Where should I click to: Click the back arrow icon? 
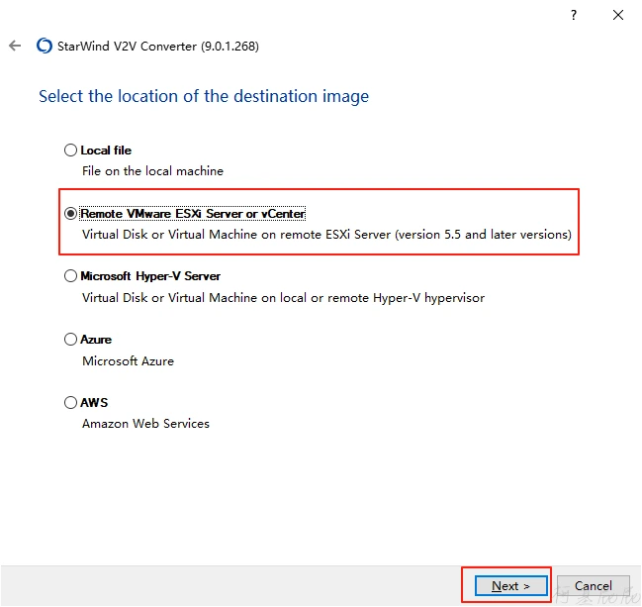15,46
